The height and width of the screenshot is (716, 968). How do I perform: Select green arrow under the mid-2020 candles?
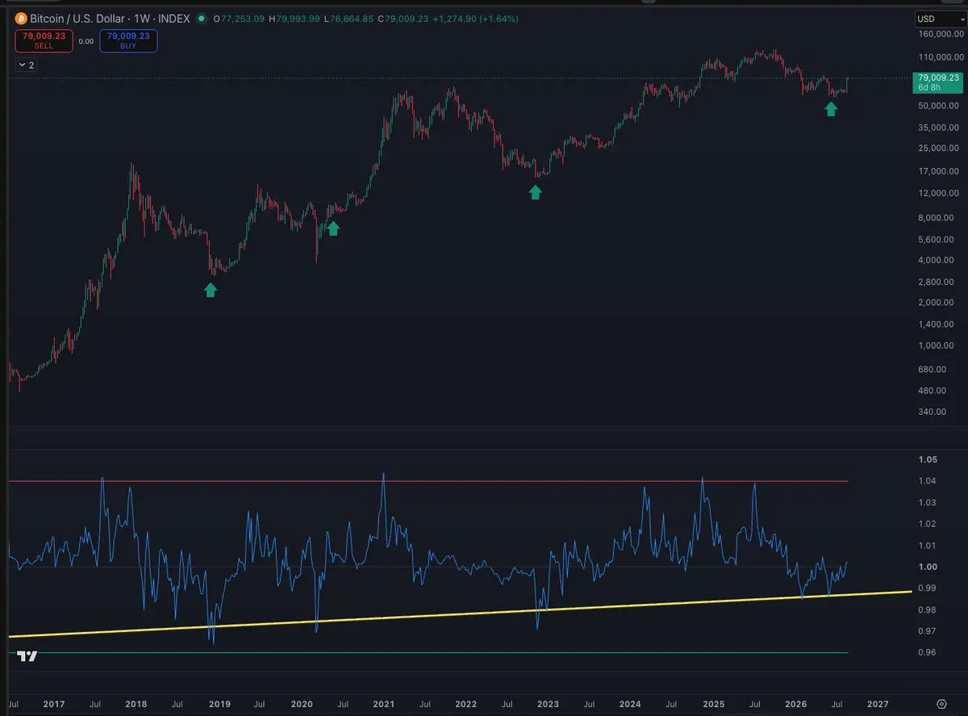click(333, 228)
